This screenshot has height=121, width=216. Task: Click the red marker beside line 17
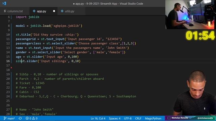11,68
